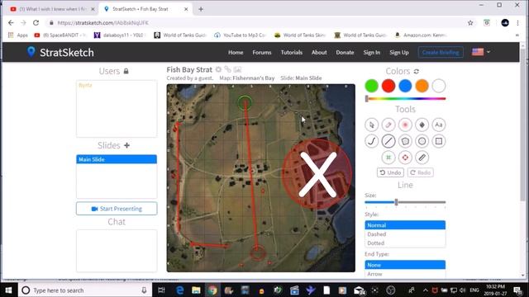529x297 pixels.
Task: Click the Sign In link
Action: pos(372,52)
